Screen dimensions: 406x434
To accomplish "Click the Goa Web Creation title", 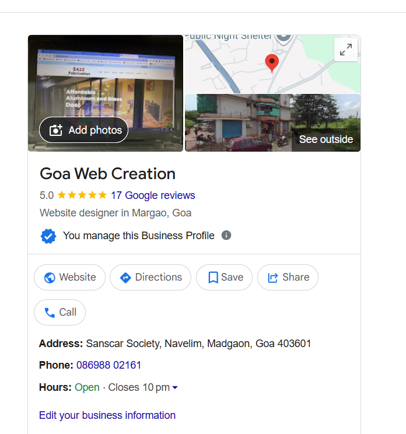I will pyautogui.click(x=107, y=174).
